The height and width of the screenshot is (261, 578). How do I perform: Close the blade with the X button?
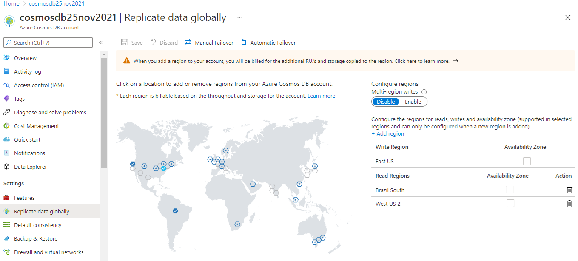pos(568,17)
